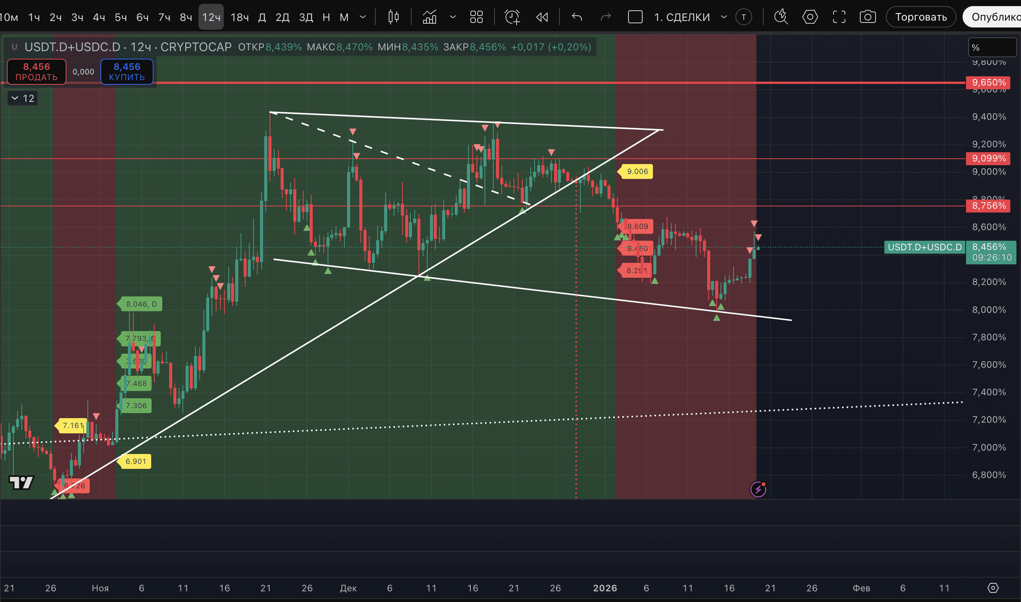Select the 4ч timeframe
This screenshot has width=1021, height=602.
click(x=99, y=17)
